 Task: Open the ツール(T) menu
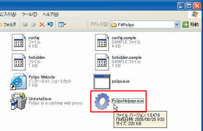pyautogui.click(x=29, y=14)
